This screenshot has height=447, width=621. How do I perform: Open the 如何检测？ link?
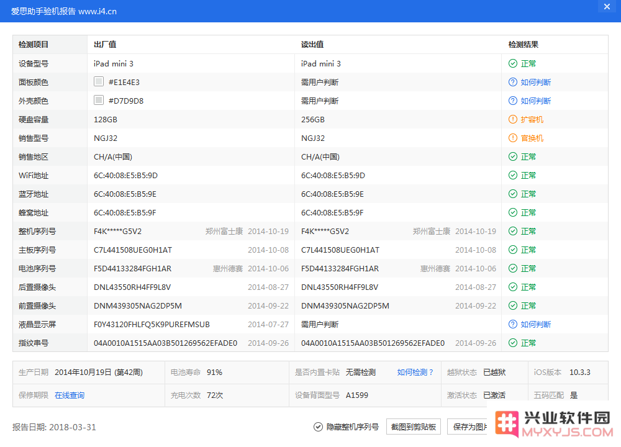pyautogui.click(x=415, y=372)
